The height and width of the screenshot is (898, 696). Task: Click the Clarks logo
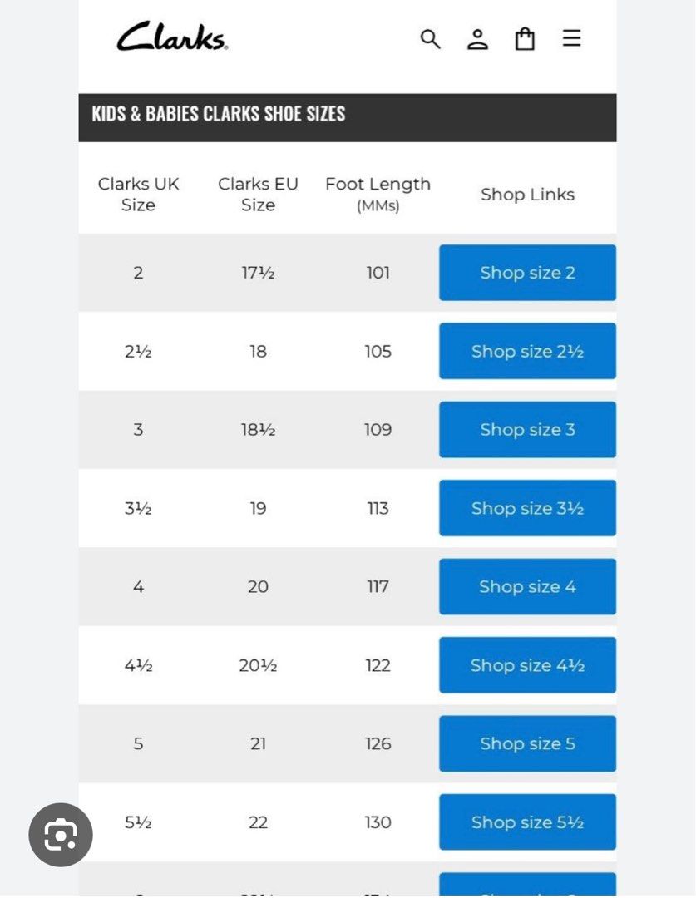[172, 37]
